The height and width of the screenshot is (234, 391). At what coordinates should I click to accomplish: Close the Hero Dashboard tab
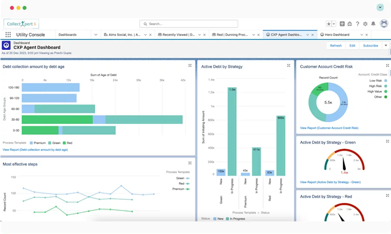click(x=366, y=34)
